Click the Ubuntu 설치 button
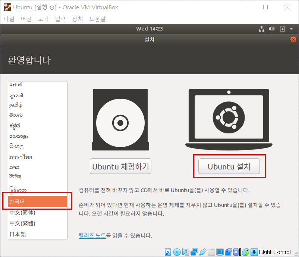The height and width of the screenshot is (257, 299). coord(229,166)
